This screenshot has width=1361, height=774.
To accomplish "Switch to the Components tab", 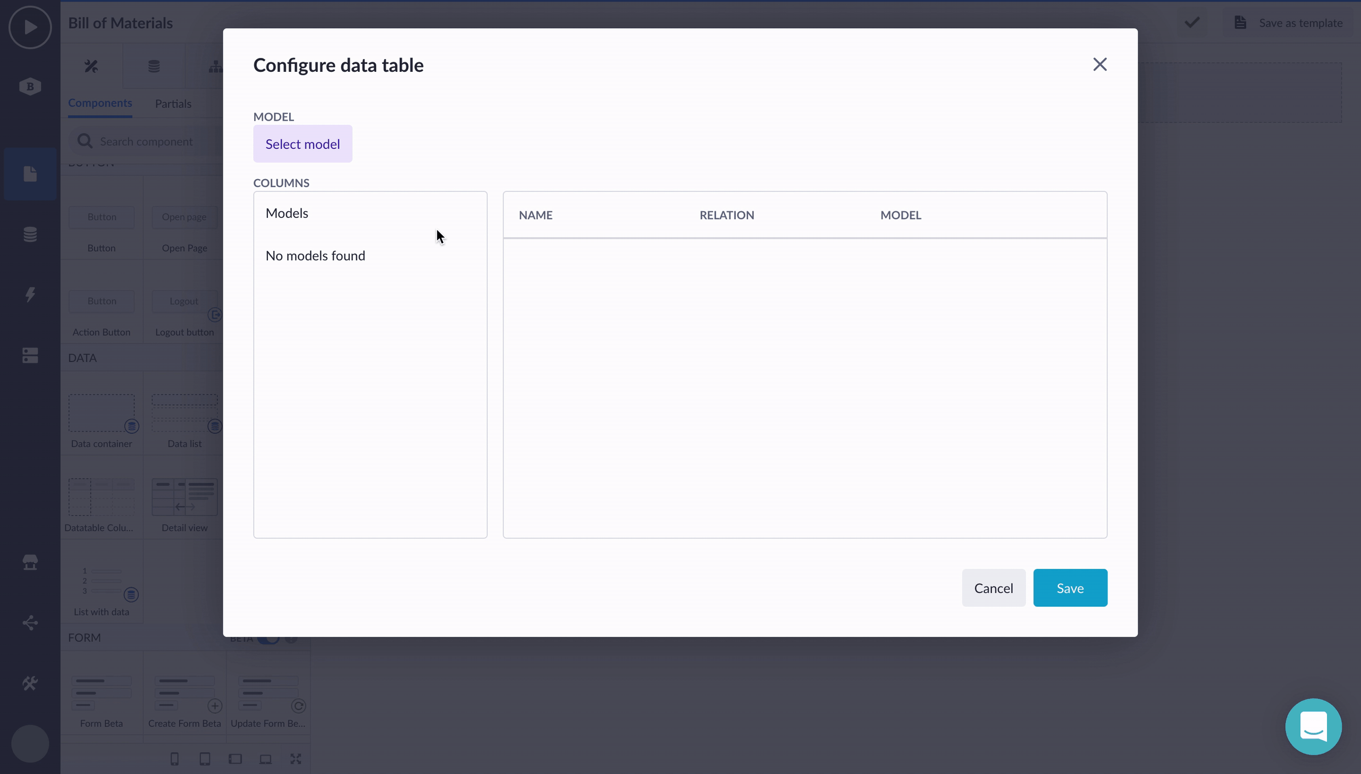I will [100, 103].
